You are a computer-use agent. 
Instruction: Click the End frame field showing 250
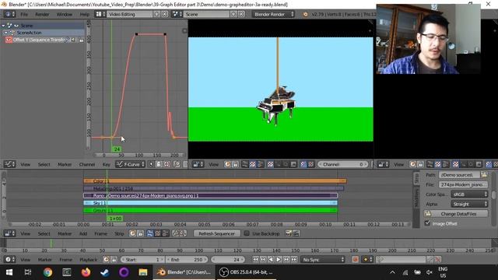point(187,259)
